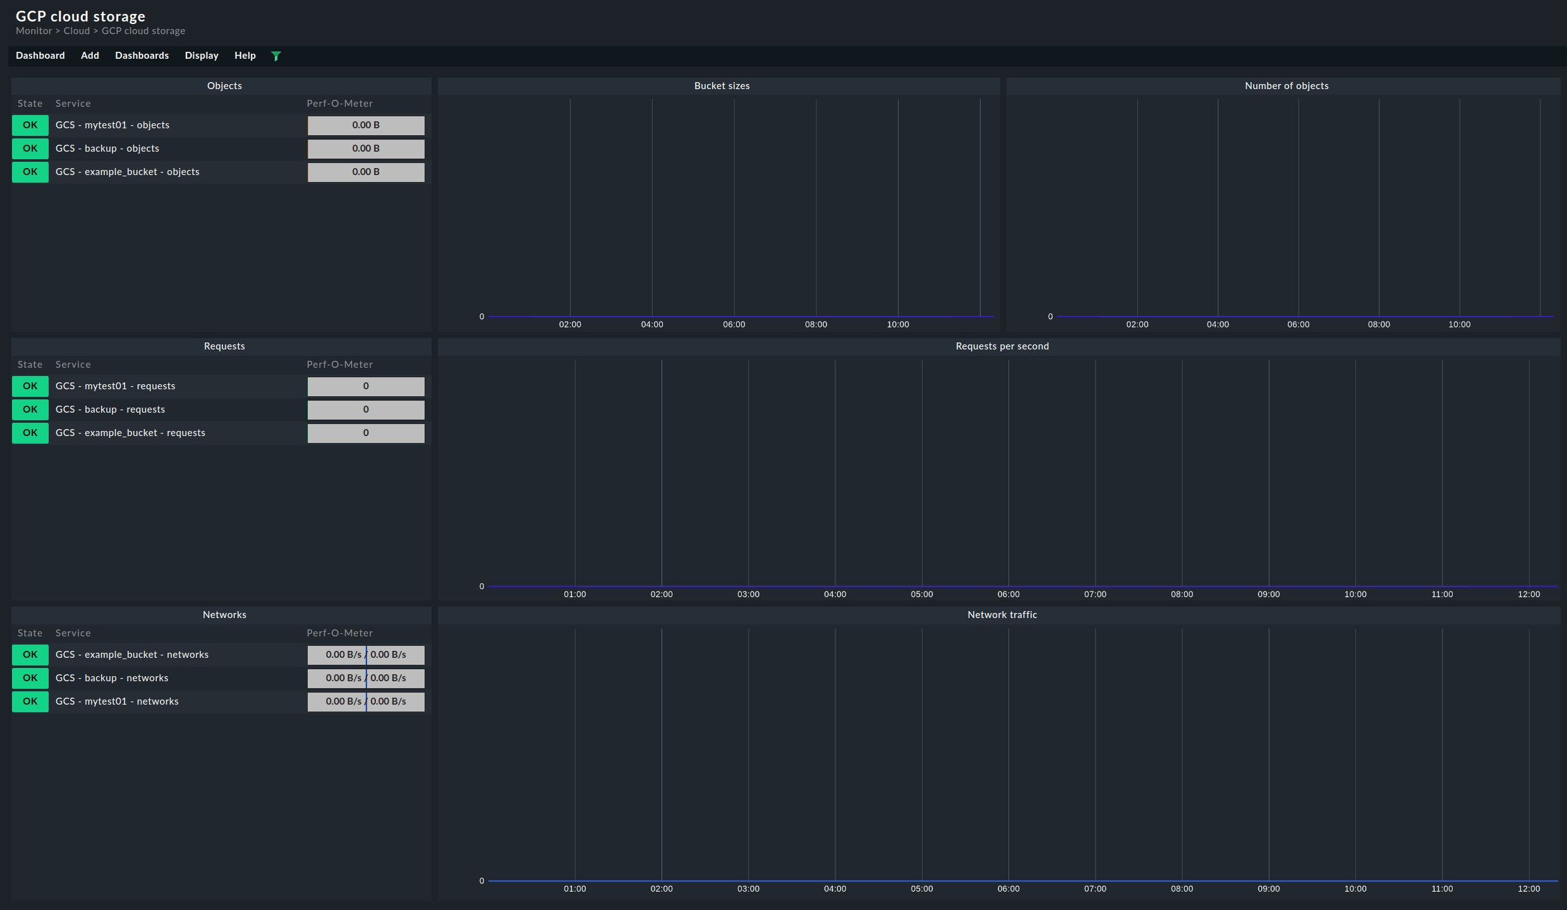Image resolution: width=1567 pixels, height=910 pixels.
Task: Select the GCS - mytest01 - requests service
Action: coord(115,385)
